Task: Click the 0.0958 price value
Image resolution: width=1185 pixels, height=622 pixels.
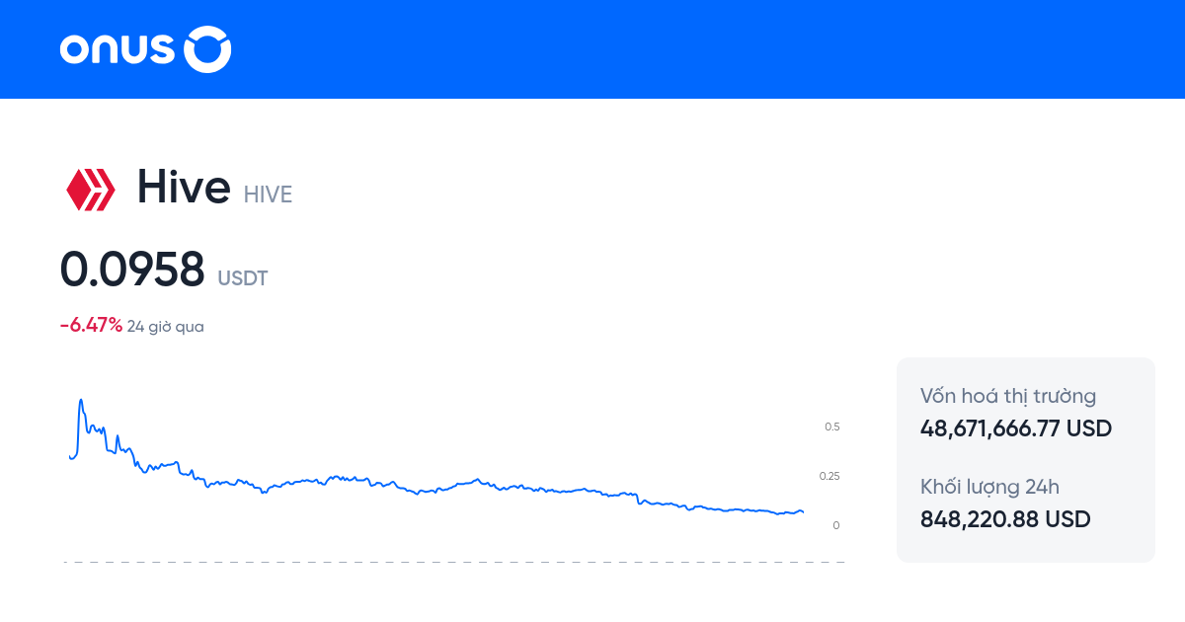Action: [x=132, y=269]
